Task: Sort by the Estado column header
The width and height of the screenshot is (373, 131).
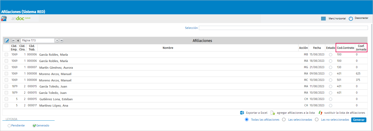Action: click(x=330, y=48)
